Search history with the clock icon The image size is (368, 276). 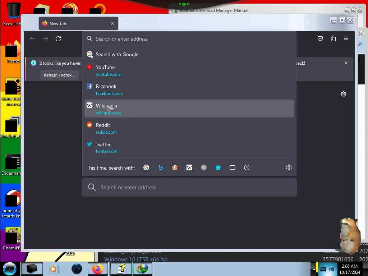[x=247, y=167]
